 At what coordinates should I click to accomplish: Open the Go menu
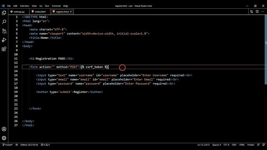41,6
